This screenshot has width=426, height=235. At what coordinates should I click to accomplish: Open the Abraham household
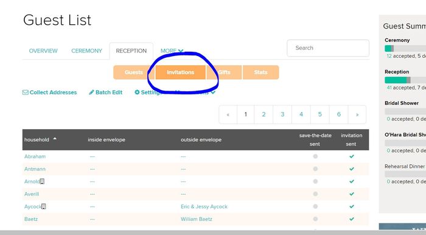point(35,156)
